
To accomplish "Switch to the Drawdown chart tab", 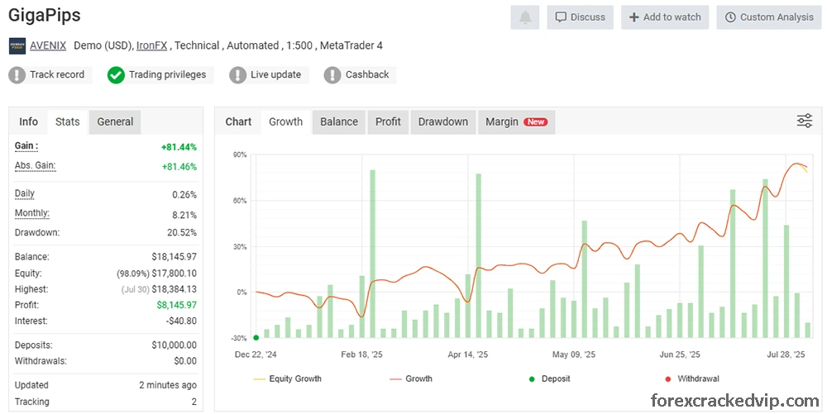I will click(x=443, y=121).
